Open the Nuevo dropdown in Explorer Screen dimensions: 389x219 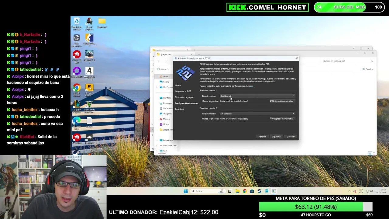coord(162,69)
